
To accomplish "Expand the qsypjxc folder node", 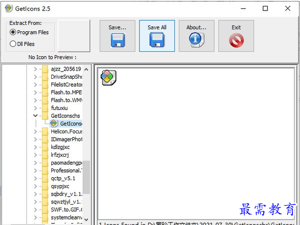I will pos(35,186).
